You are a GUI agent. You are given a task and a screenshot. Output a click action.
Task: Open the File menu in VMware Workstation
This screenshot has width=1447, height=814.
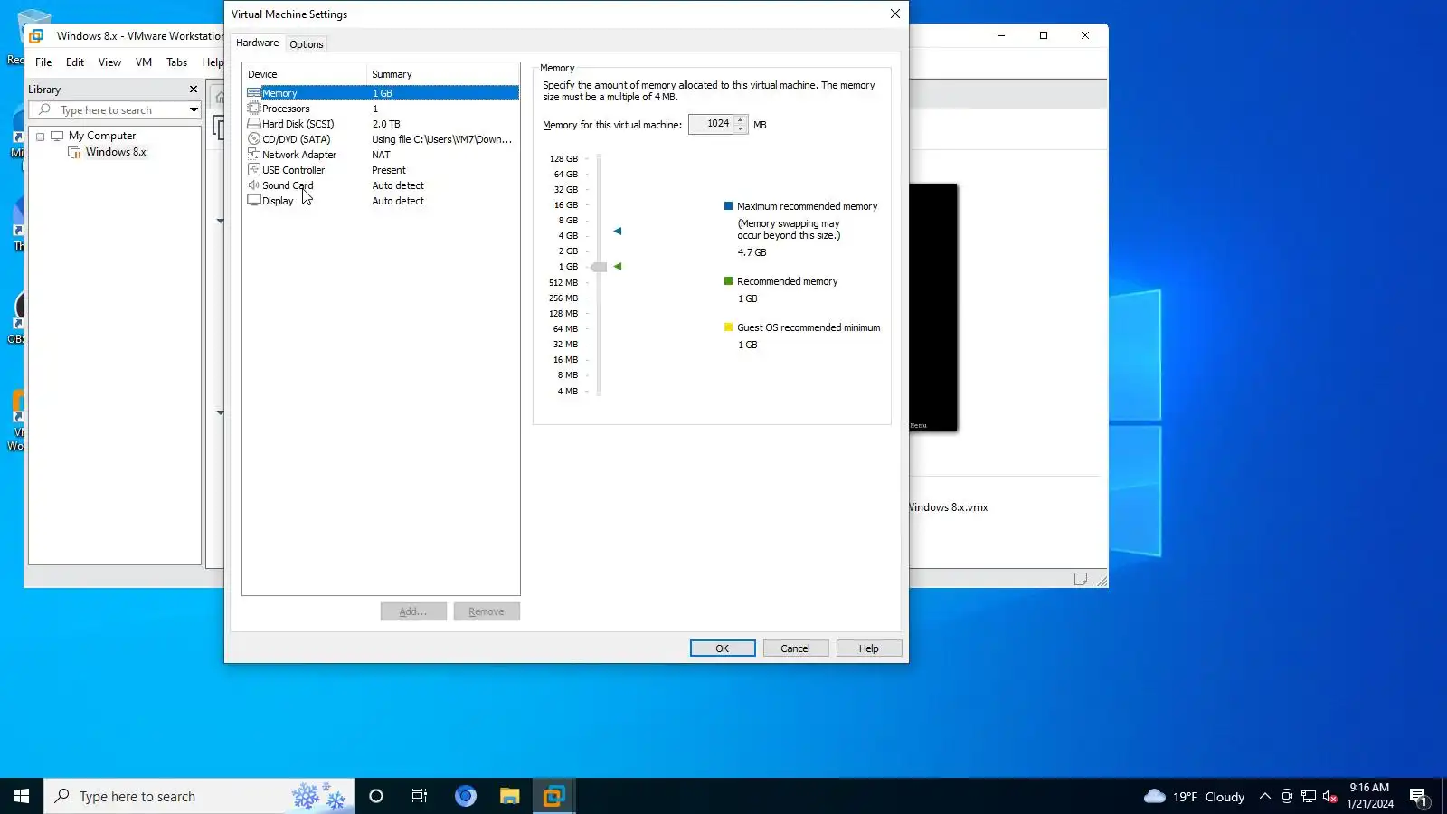[x=43, y=62]
